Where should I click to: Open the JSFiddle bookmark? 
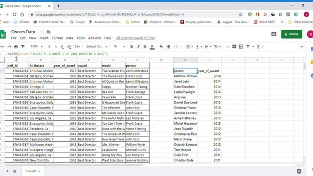21,22
